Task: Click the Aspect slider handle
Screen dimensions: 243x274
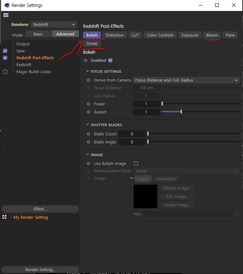Action: [x=181, y=112]
